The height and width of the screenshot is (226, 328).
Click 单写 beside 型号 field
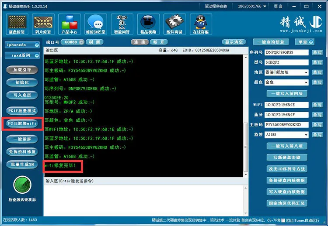coord(317,62)
